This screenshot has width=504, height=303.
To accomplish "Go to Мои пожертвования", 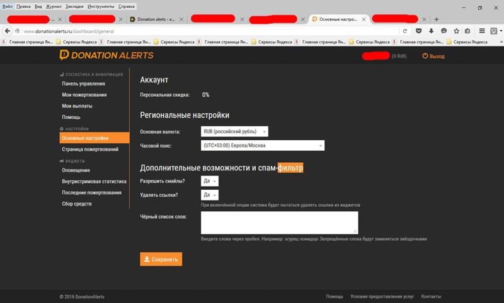I will pyautogui.click(x=84, y=94).
